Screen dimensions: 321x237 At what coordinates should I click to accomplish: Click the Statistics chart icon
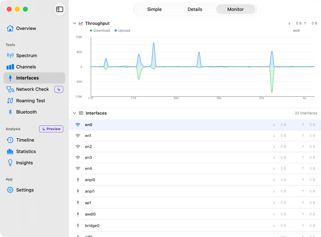[x=10, y=151]
